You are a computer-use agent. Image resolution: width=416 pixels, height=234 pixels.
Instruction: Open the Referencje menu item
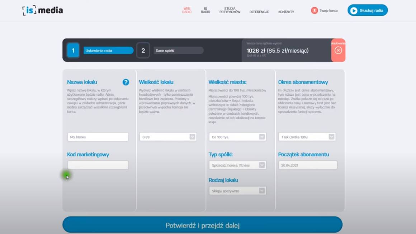click(x=259, y=12)
